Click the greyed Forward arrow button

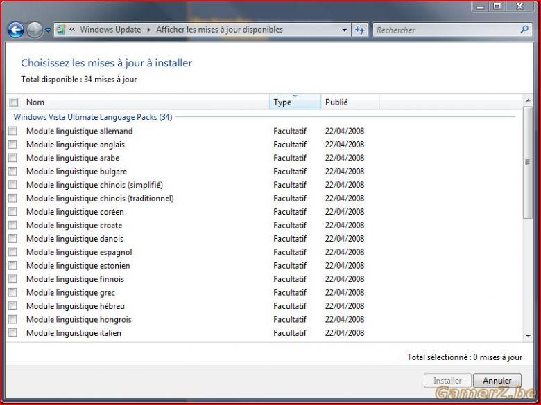pos(35,30)
